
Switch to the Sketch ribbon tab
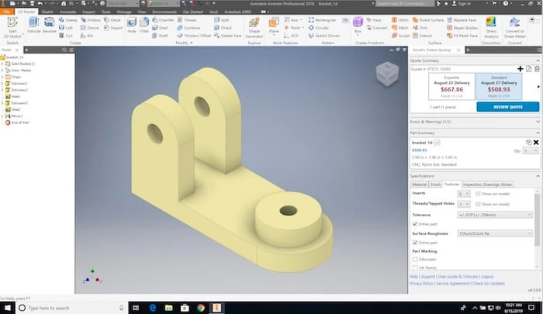(x=47, y=12)
